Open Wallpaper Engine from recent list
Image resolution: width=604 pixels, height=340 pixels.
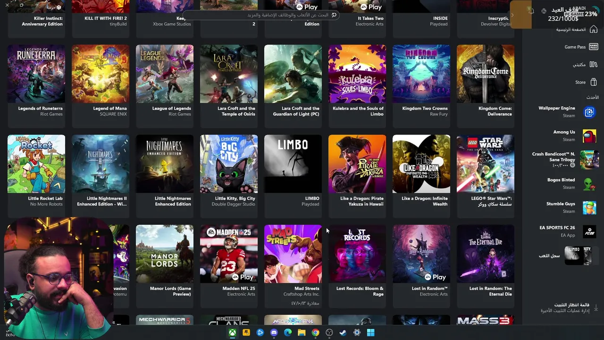pyautogui.click(x=566, y=111)
